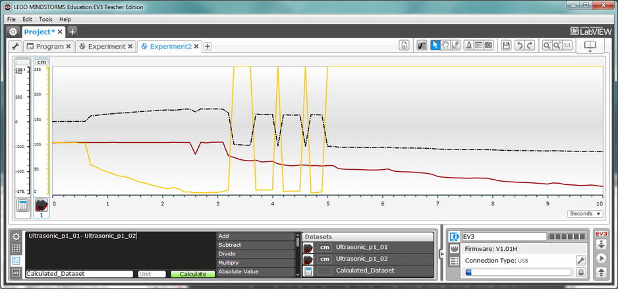This screenshot has height=289, width=618.
Task: Select the prediction pencil tool
Action: (x=455, y=45)
